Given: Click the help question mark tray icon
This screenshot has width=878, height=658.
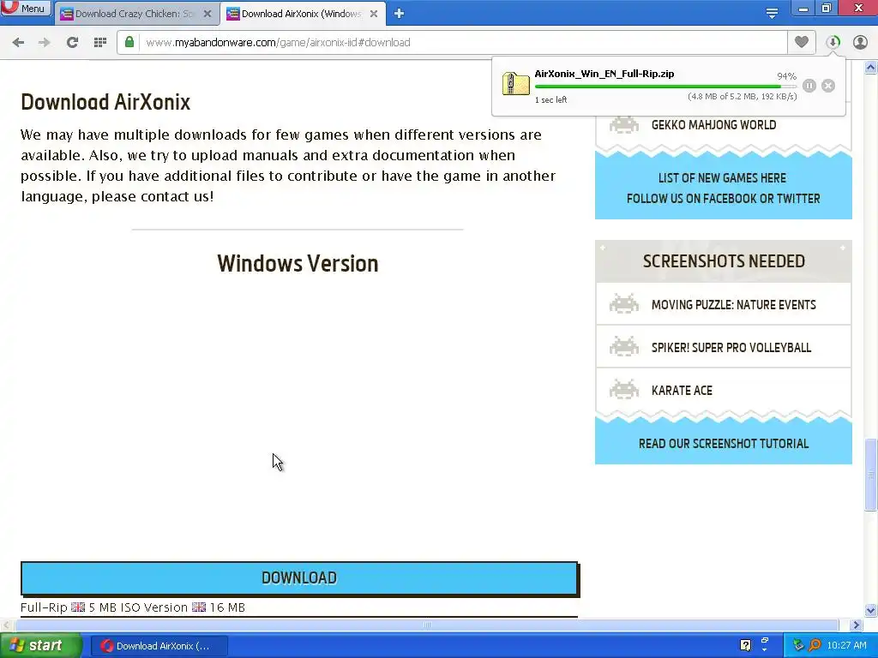Looking at the screenshot, I should (x=745, y=645).
